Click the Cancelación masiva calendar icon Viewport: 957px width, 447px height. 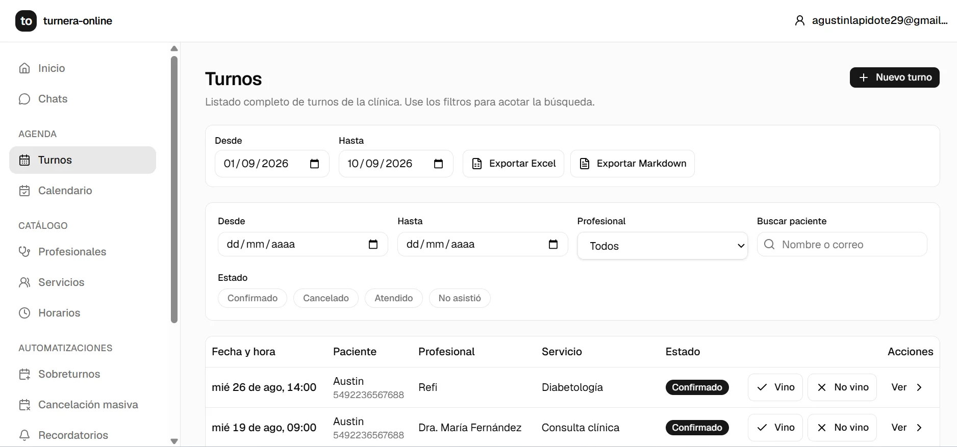24,405
